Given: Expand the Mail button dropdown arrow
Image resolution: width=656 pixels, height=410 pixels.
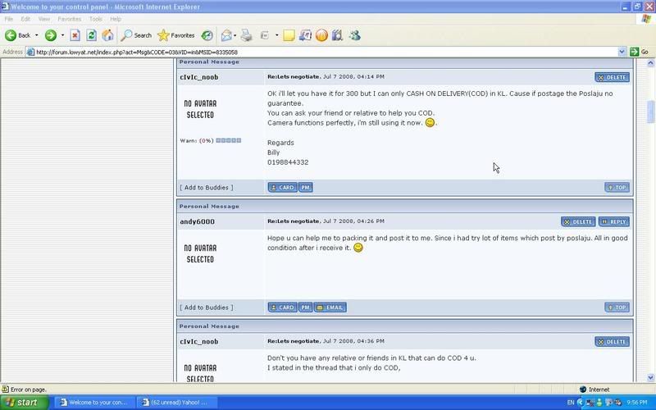Looking at the screenshot, I should (x=235, y=35).
